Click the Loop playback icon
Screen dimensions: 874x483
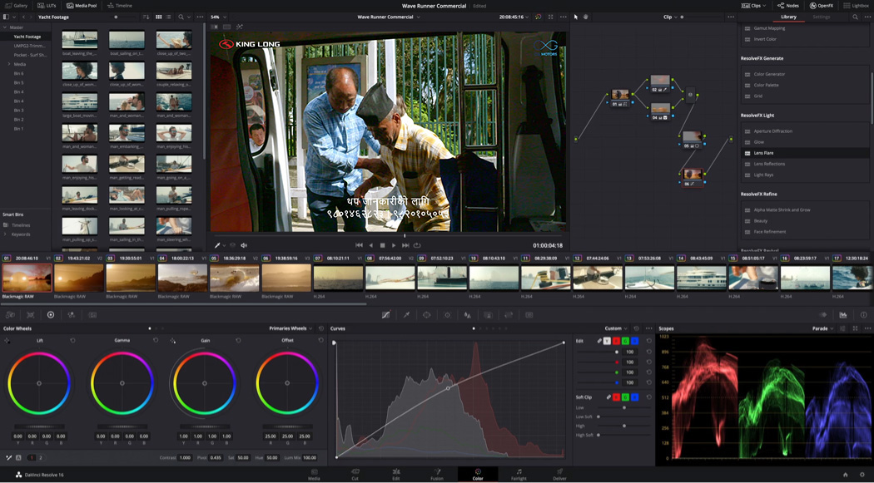click(417, 245)
